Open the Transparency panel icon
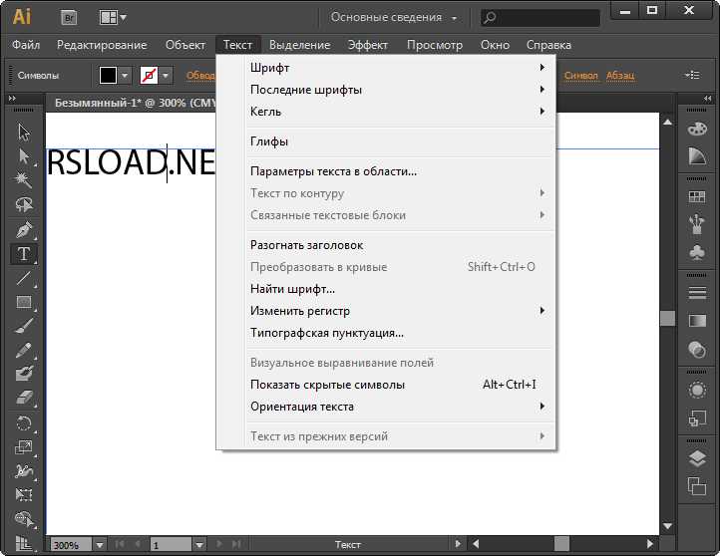Screen dimensions: 720x556 coord(697,350)
